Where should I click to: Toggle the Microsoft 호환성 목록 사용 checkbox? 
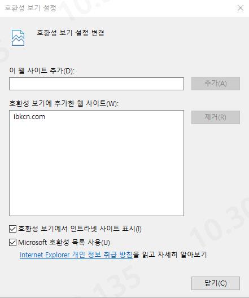tap(13, 243)
